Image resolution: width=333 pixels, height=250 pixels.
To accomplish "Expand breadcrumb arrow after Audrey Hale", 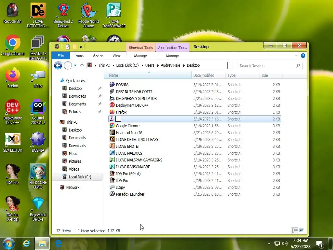I will [184, 65].
